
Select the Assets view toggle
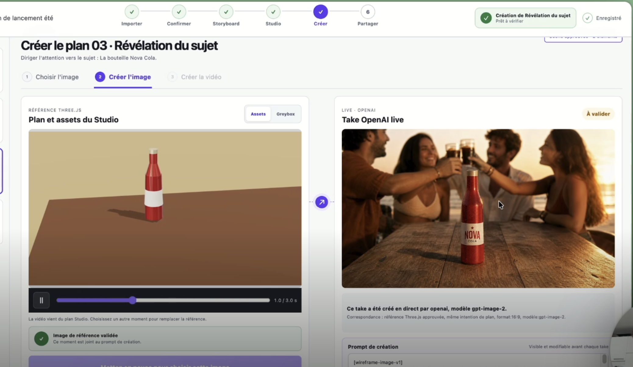[258, 114]
